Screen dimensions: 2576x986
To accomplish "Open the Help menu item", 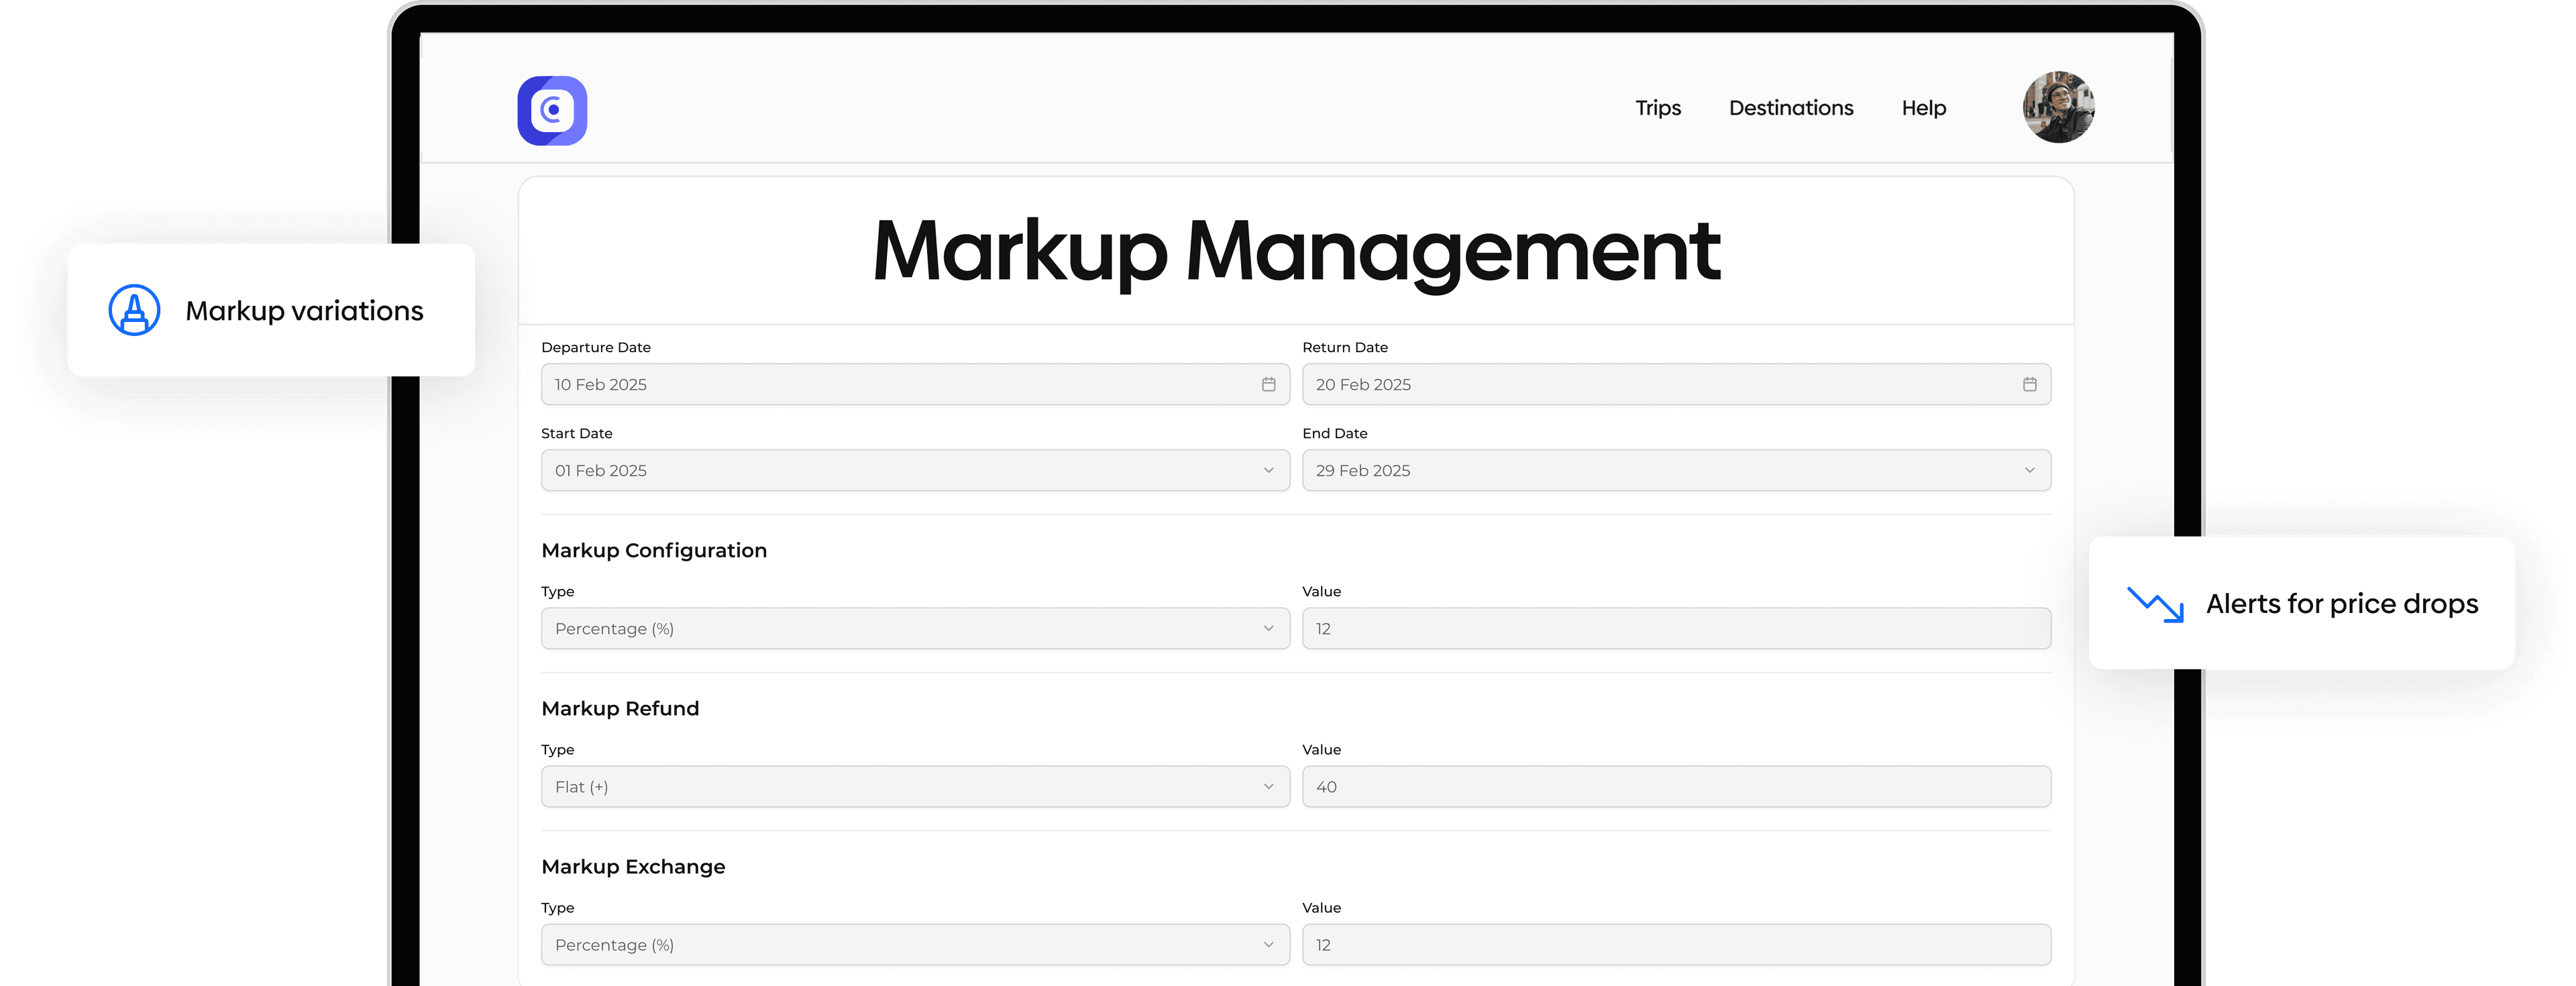I will click(x=1923, y=108).
